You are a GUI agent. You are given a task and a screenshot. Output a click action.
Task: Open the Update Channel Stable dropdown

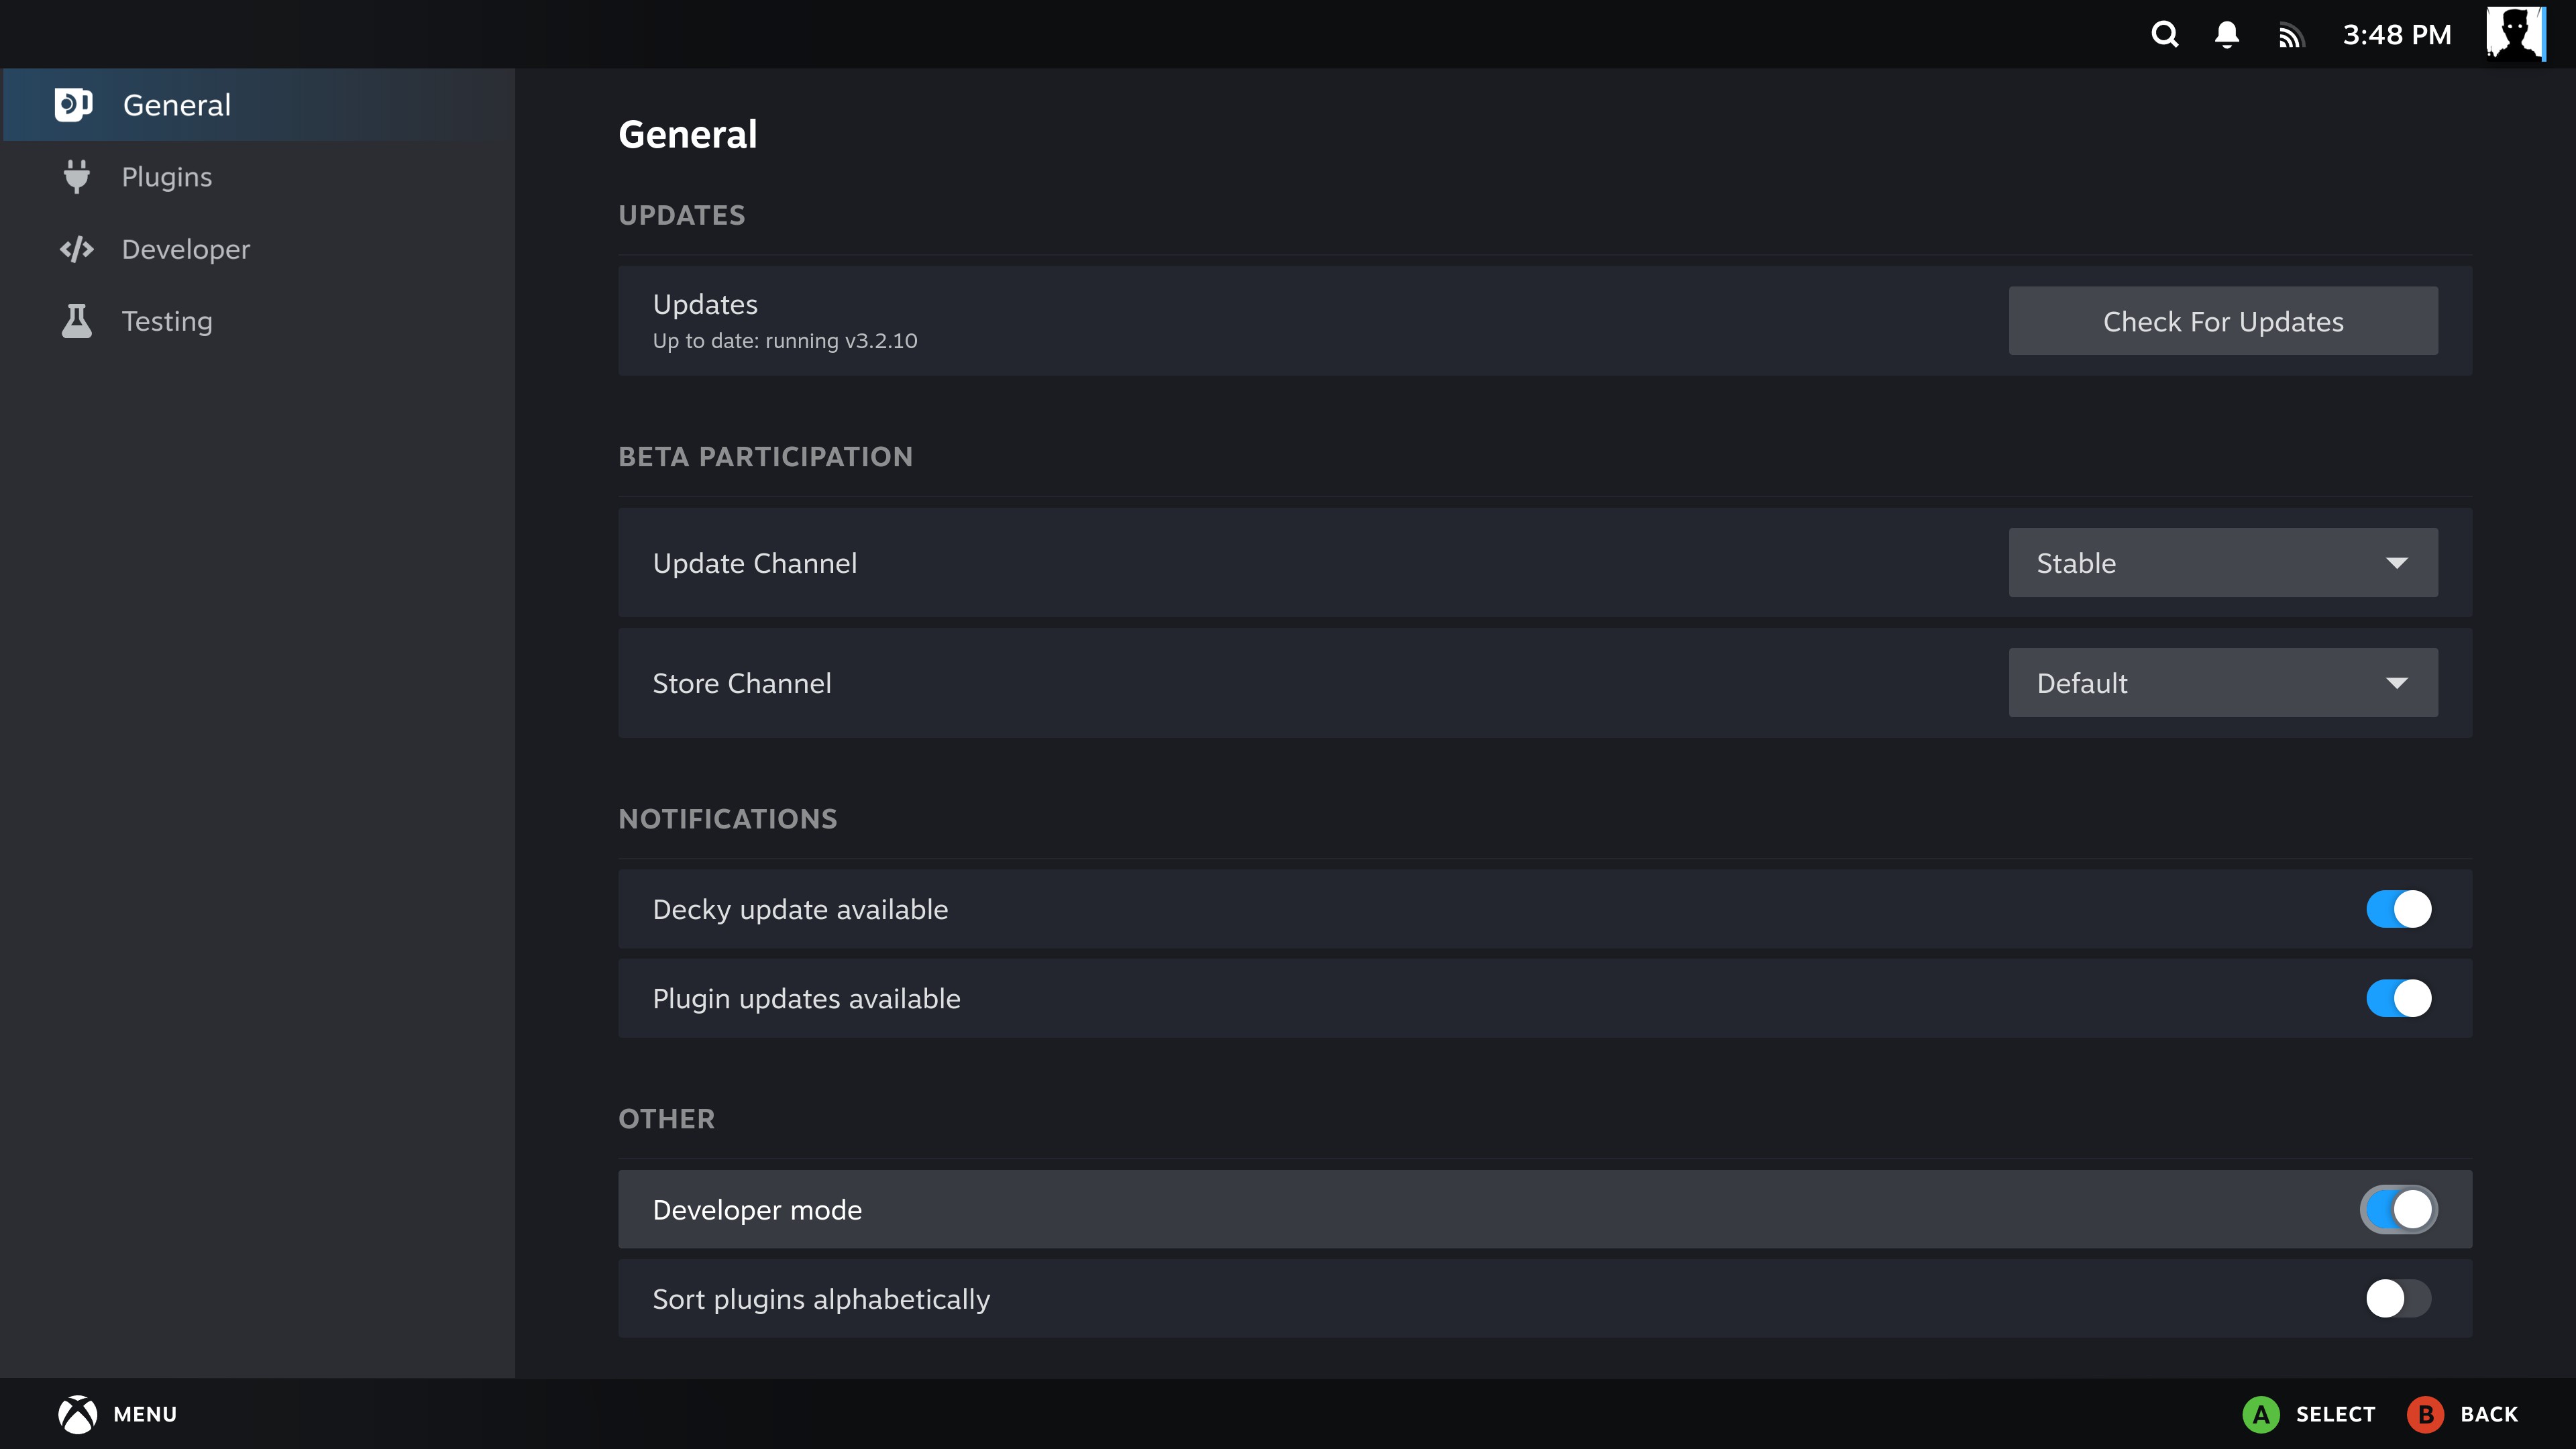click(2223, 563)
